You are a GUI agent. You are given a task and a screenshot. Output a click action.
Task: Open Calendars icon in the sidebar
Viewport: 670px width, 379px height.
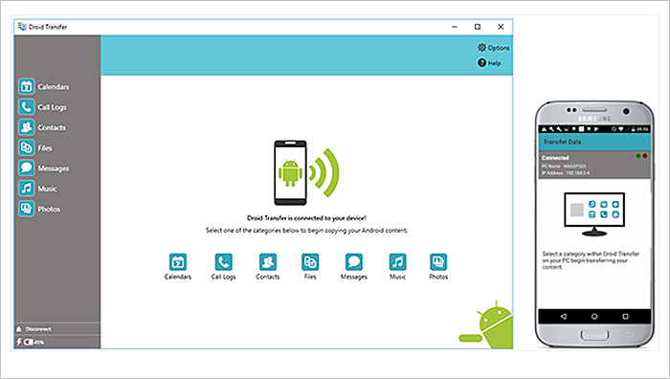click(27, 87)
